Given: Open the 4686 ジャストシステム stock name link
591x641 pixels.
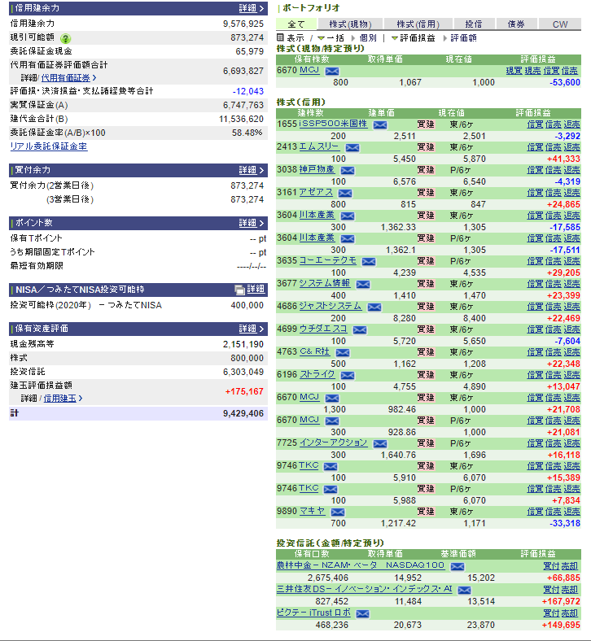Looking at the screenshot, I should tap(331, 306).
